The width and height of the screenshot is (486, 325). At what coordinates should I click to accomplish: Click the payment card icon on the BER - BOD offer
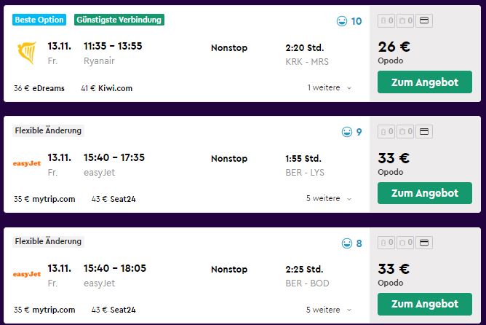tap(424, 243)
